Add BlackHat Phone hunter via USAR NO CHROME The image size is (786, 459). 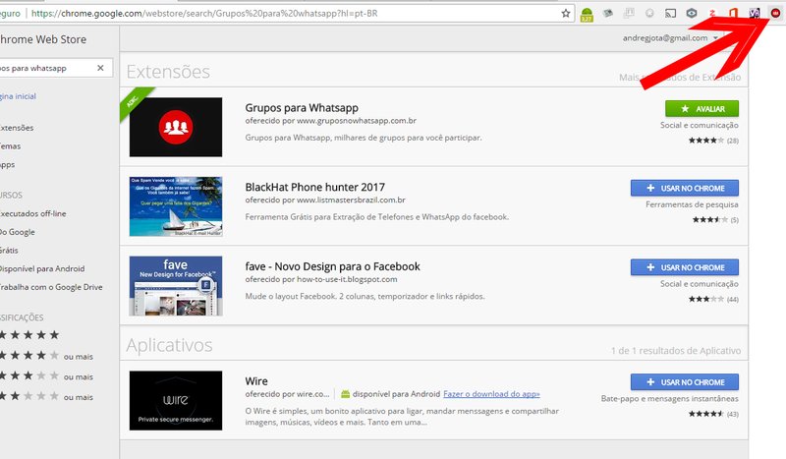(x=685, y=188)
